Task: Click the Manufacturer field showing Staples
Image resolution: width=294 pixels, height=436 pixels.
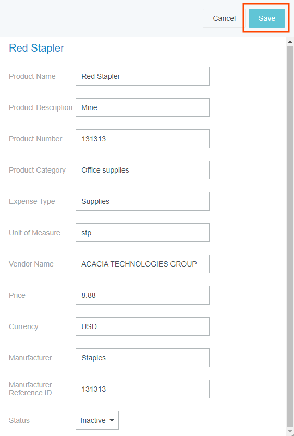Action: pos(142,358)
